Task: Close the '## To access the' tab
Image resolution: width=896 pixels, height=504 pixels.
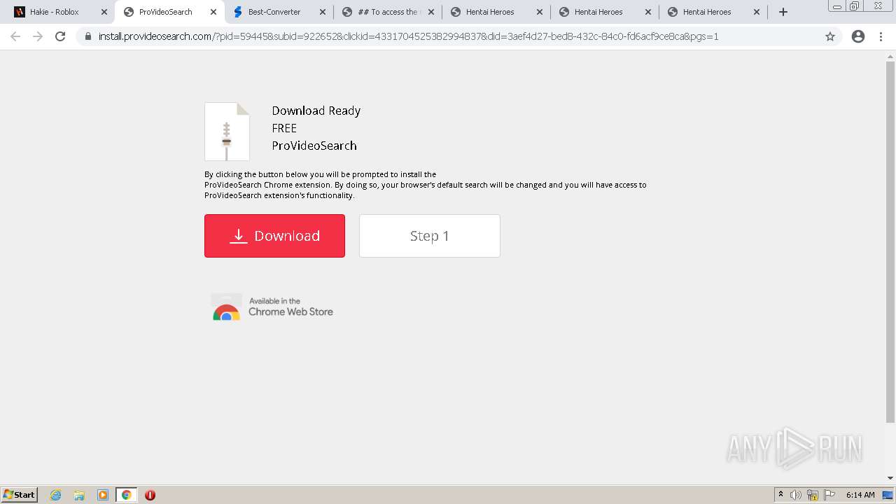Action: (x=430, y=12)
